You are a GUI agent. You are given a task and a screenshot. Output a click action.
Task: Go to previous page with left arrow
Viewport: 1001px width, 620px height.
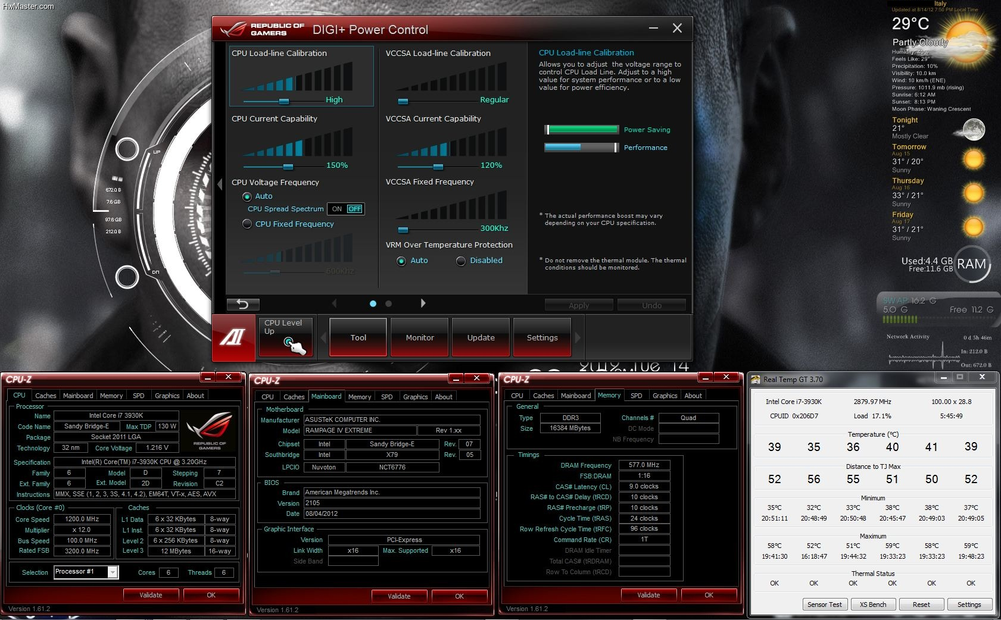(334, 303)
